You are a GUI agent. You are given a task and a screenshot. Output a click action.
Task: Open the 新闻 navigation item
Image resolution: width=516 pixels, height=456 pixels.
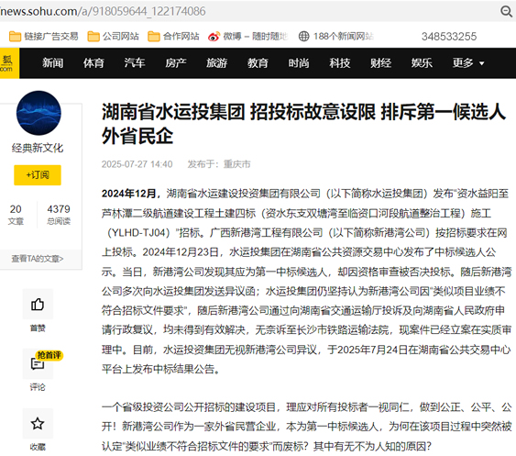[52, 63]
